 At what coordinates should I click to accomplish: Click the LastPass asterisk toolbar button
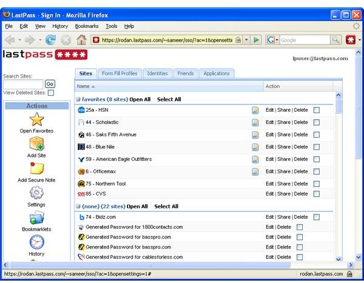[x=351, y=39]
